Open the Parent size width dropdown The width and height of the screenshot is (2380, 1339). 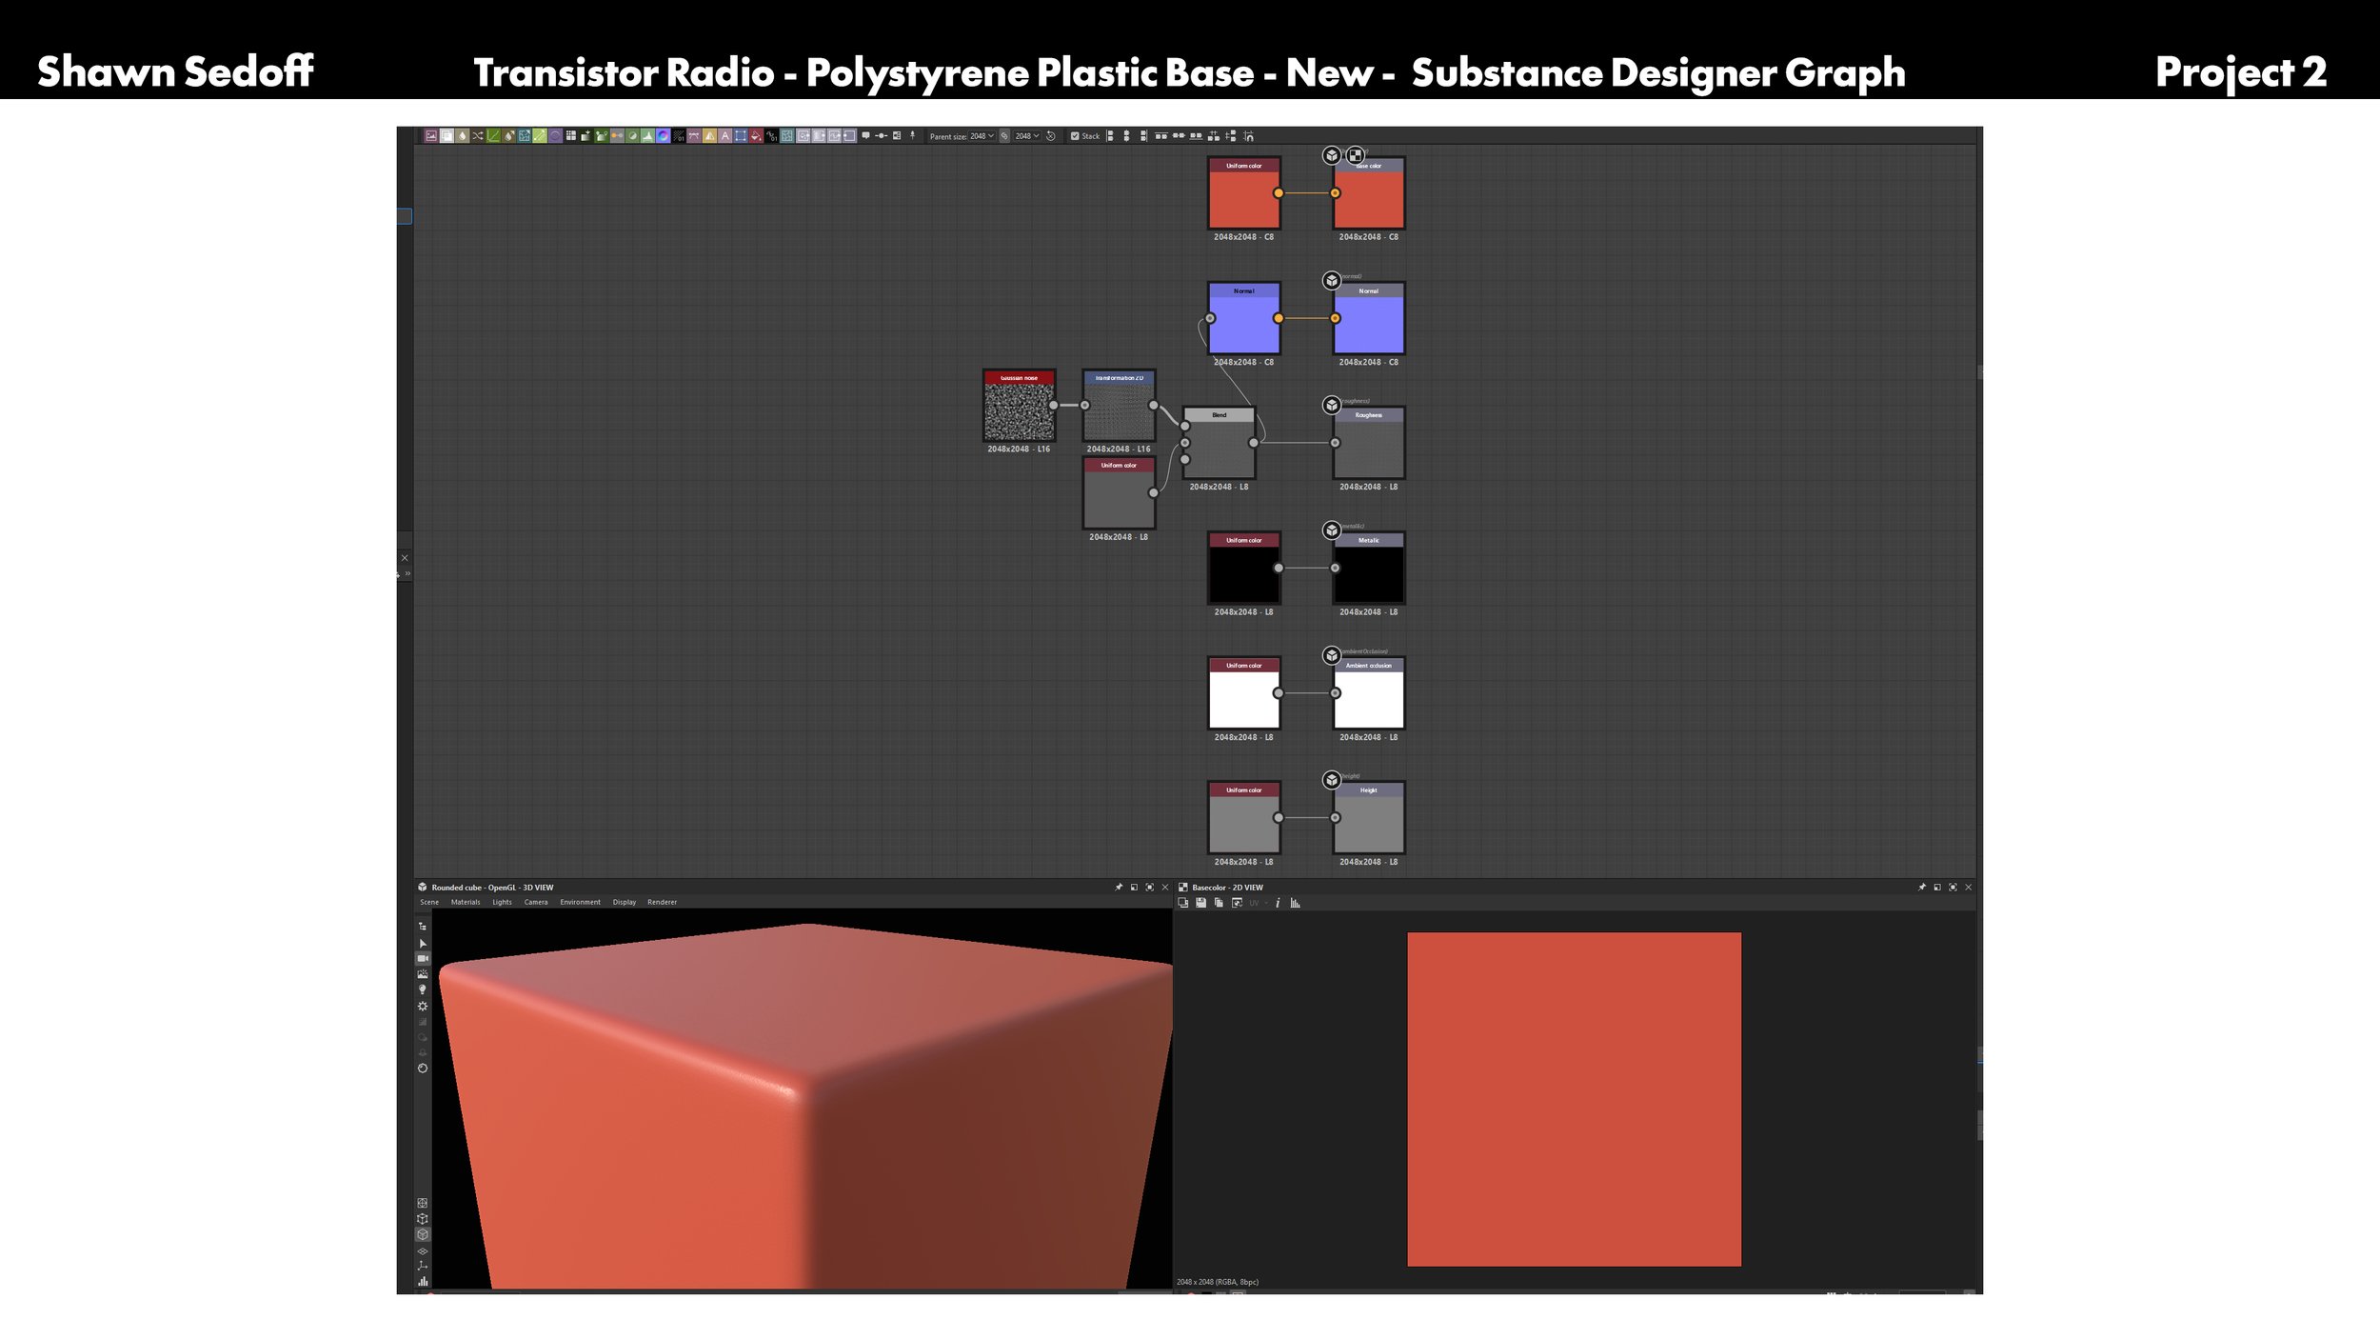tap(982, 136)
